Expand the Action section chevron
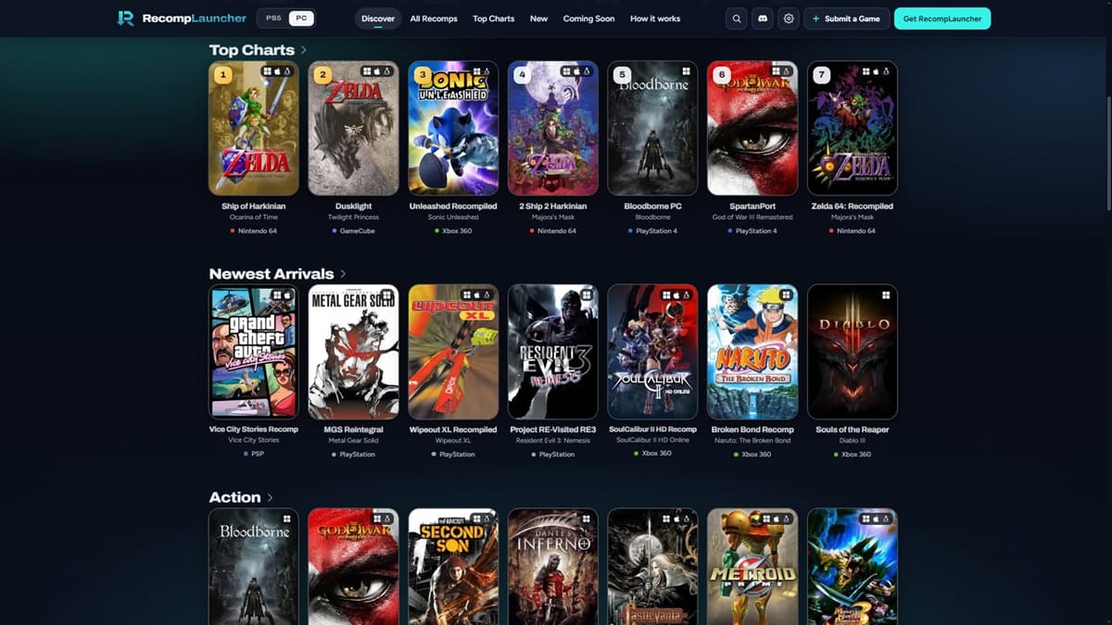This screenshot has height=625, width=1112. click(x=270, y=498)
